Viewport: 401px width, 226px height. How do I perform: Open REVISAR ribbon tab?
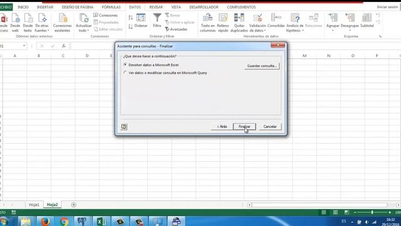tap(156, 7)
